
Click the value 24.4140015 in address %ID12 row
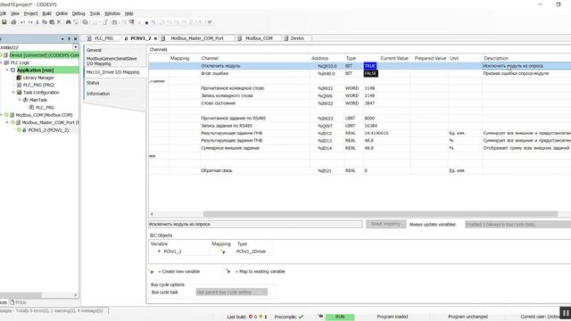click(x=377, y=133)
